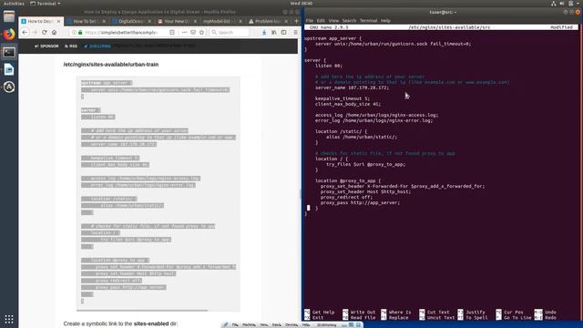The height and width of the screenshot is (328, 583).
Task: Click 'Go To Line' shortcut in nano footer
Action: [514, 318]
